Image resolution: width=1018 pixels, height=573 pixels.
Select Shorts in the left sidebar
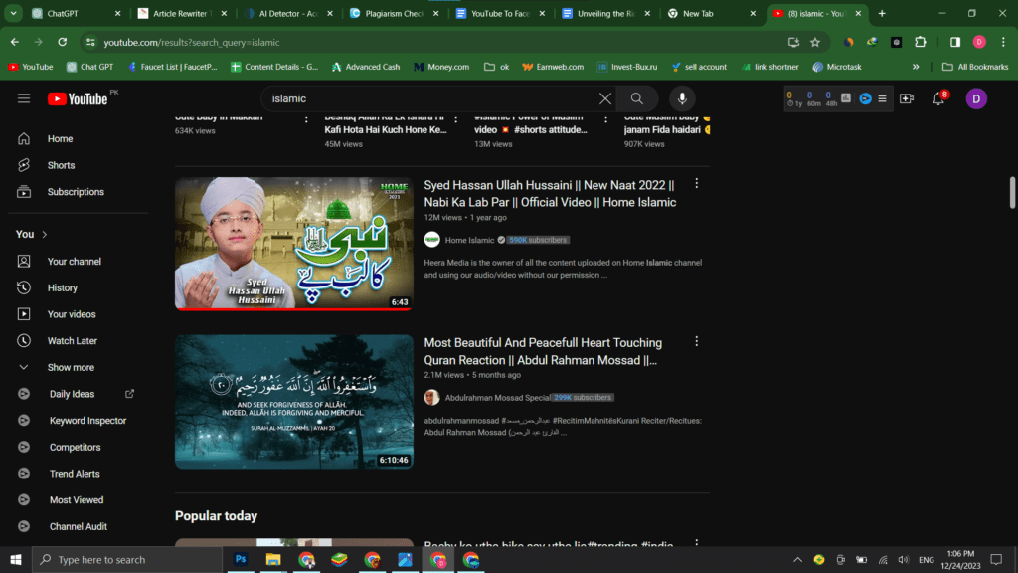pyautogui.click(x=59, y=165)
